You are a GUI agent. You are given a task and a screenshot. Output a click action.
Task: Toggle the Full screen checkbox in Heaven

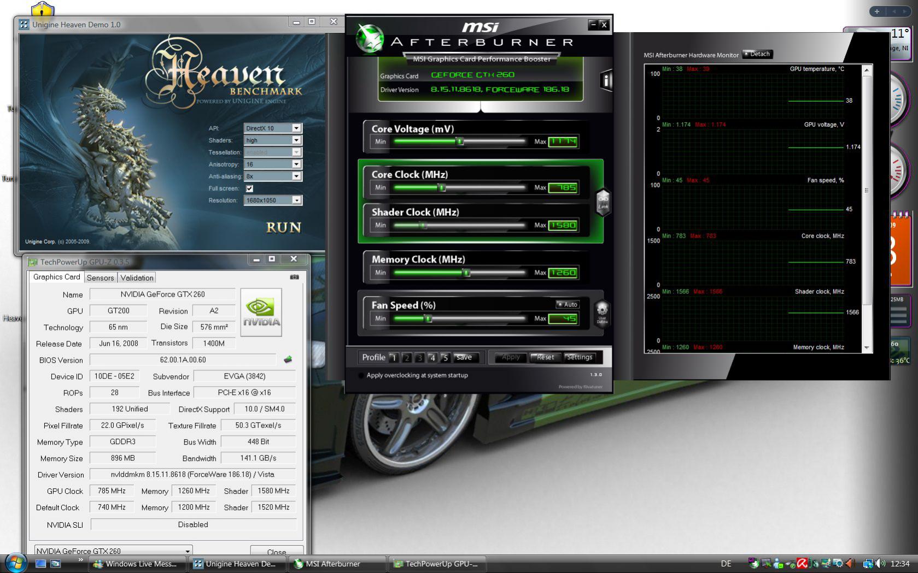point(249,188)
